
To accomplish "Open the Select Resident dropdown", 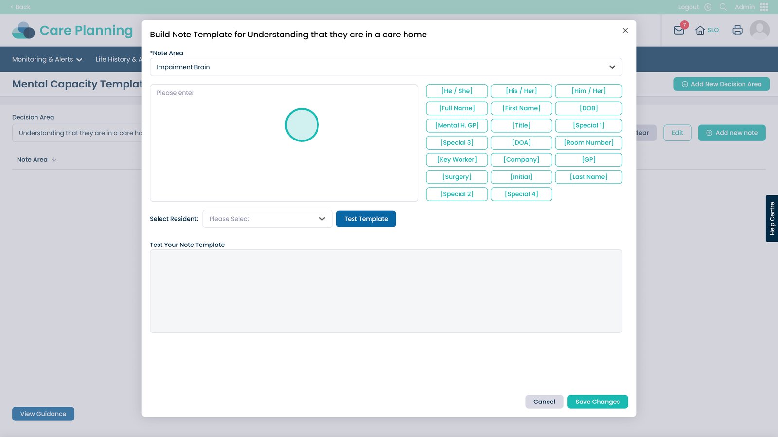I will pos(267,219).
